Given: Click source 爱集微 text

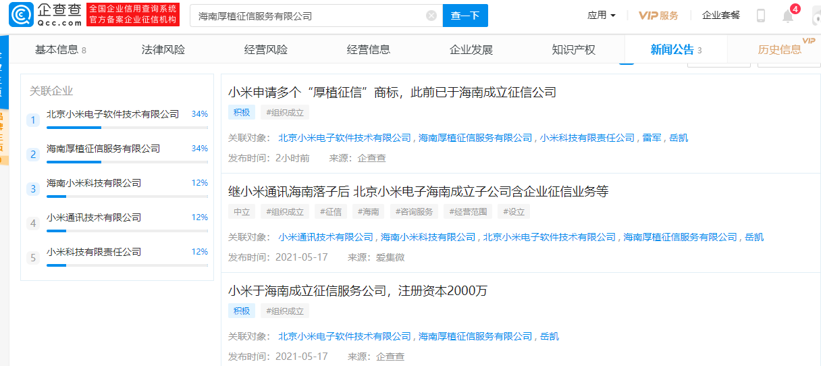Looking at the screenshot, I should point(390,257).
